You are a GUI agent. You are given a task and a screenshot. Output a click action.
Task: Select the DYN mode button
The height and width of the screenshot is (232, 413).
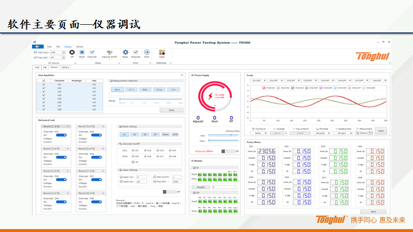175,135
